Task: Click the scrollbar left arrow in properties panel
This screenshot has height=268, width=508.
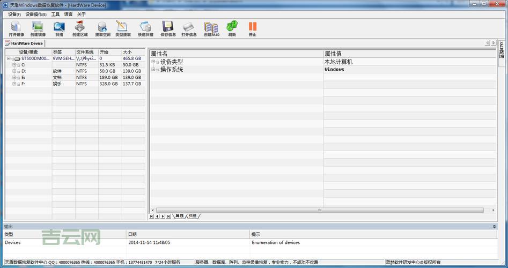Action: (x=153, y=210)
